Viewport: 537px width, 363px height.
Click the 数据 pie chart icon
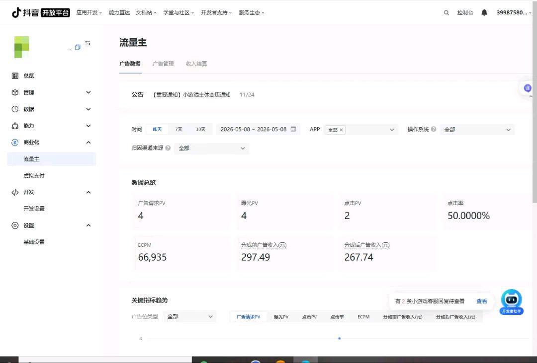(x=15, y=109)
